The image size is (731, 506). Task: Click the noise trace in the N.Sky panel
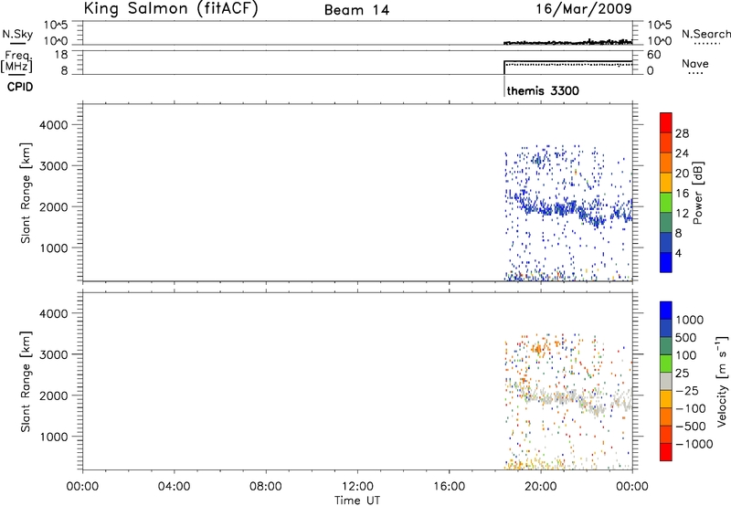click(568, 42)
